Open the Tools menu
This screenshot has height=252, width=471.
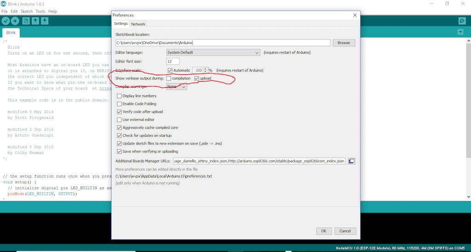40,11
